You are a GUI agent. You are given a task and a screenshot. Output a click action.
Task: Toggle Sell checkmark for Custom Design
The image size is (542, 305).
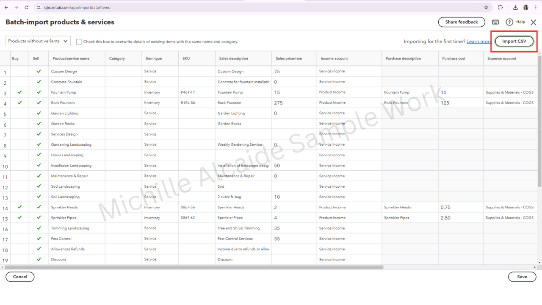(39, 71)
